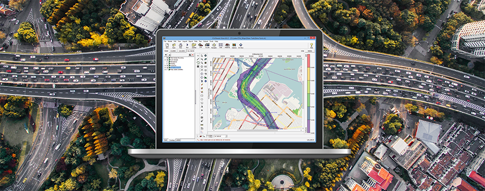Open the 3D View toolbar icon
485x191 pixels.
pyautogui.click(x=241, y=45)
